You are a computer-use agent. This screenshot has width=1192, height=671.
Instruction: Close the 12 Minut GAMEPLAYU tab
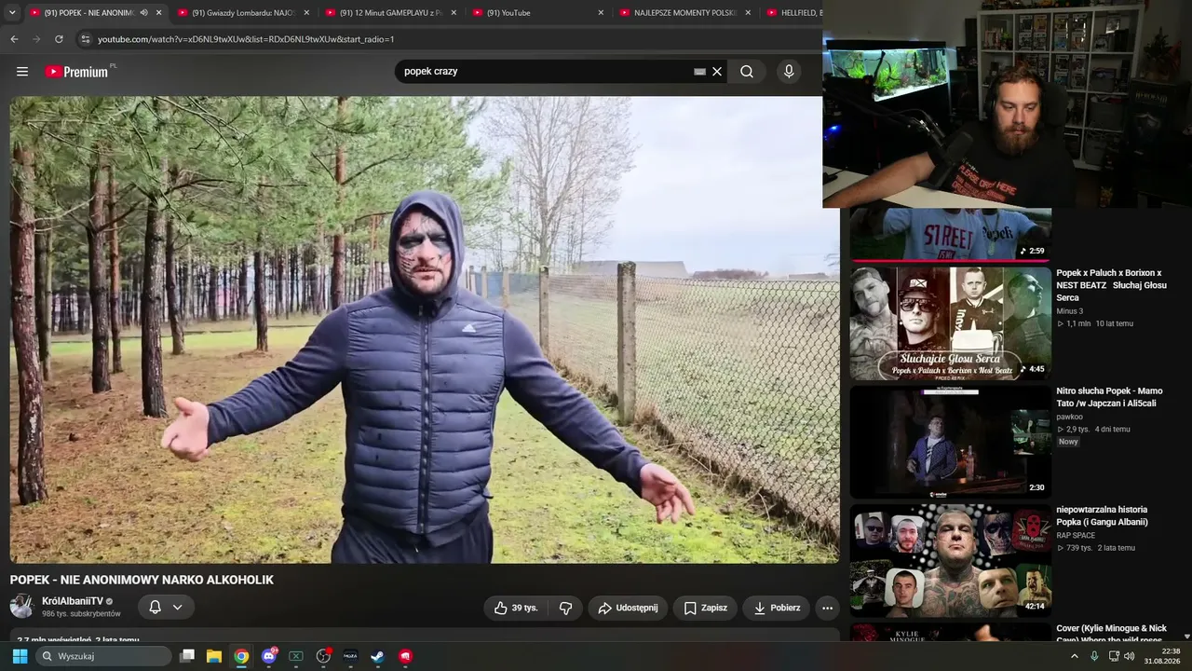pyautogui.click(x=454, y=13)
